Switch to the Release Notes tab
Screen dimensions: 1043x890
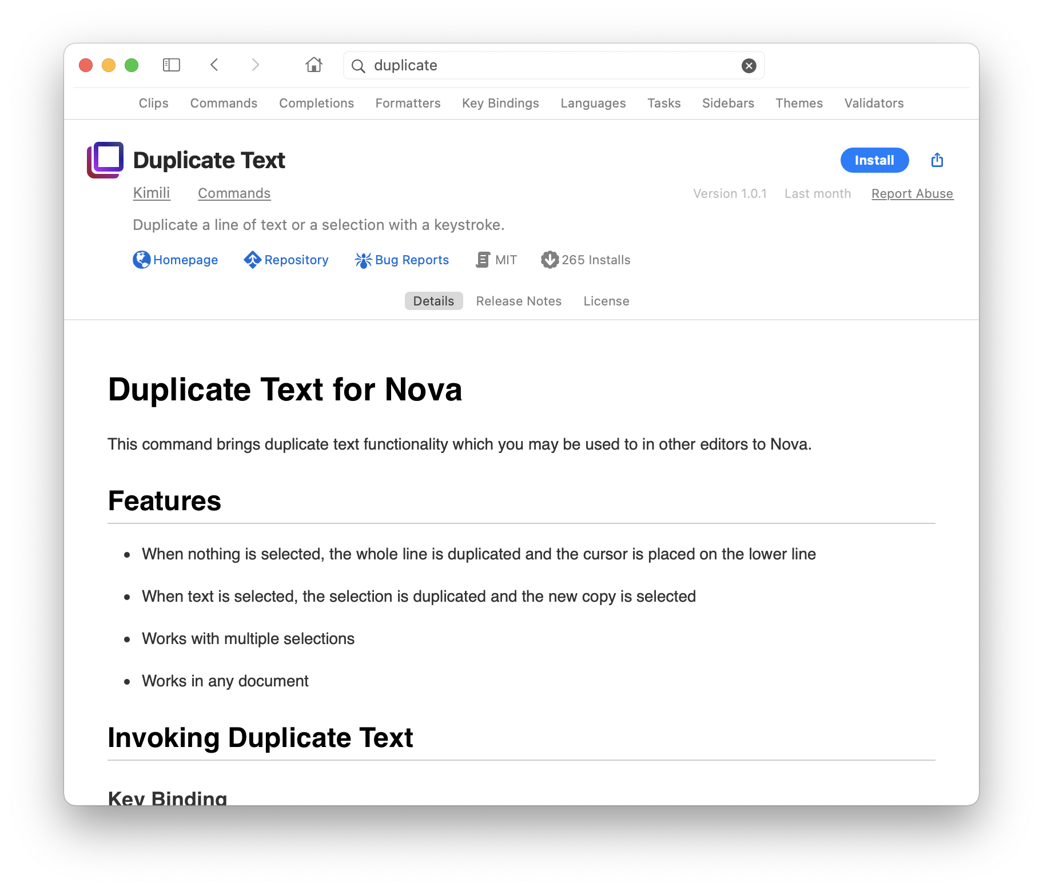(x=518, y=301)
